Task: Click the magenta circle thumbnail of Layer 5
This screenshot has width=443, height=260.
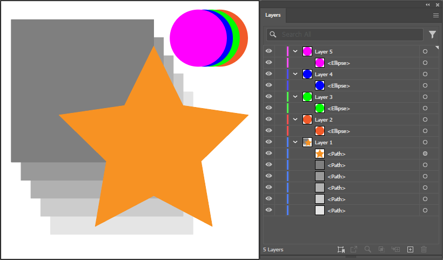Action: [307, 51]
